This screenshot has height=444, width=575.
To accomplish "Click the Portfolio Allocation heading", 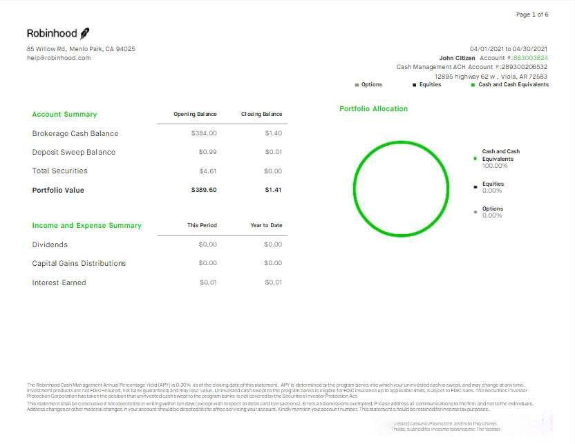I will click(x=373, y=109).
